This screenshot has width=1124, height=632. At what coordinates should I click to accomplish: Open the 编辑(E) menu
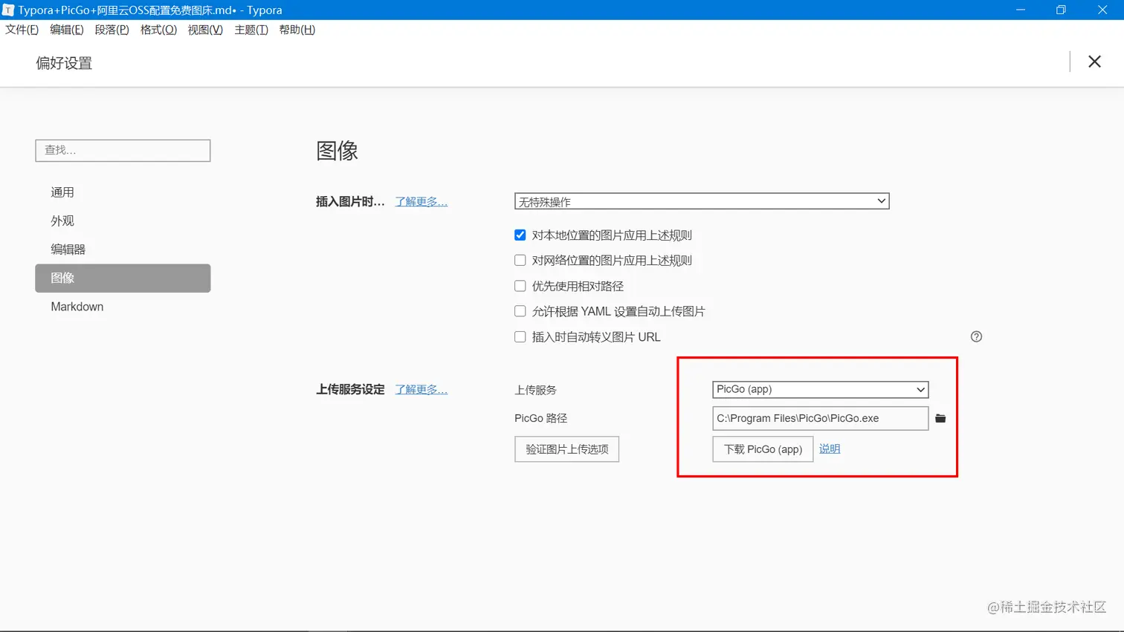pyautogui.click(x=66, y=30)
